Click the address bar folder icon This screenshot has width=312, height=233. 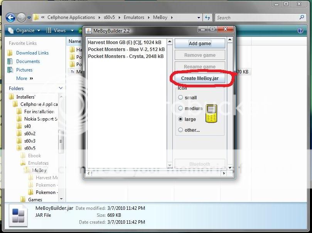[36, 17]
